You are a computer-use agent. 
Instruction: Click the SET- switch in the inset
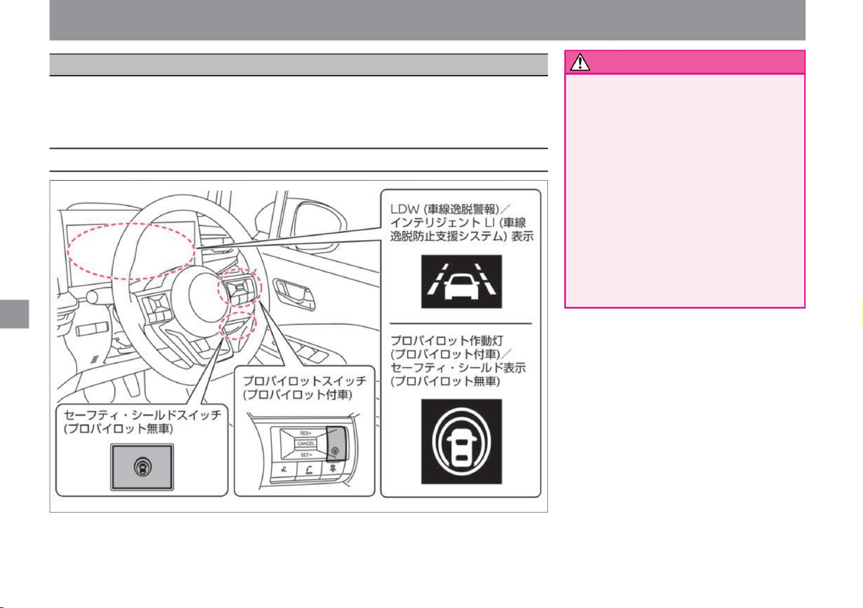coord(306,454)
